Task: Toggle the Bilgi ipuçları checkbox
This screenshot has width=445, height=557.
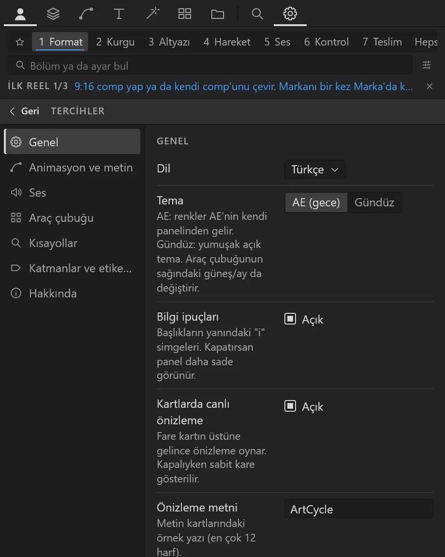Action: point(290,319)
